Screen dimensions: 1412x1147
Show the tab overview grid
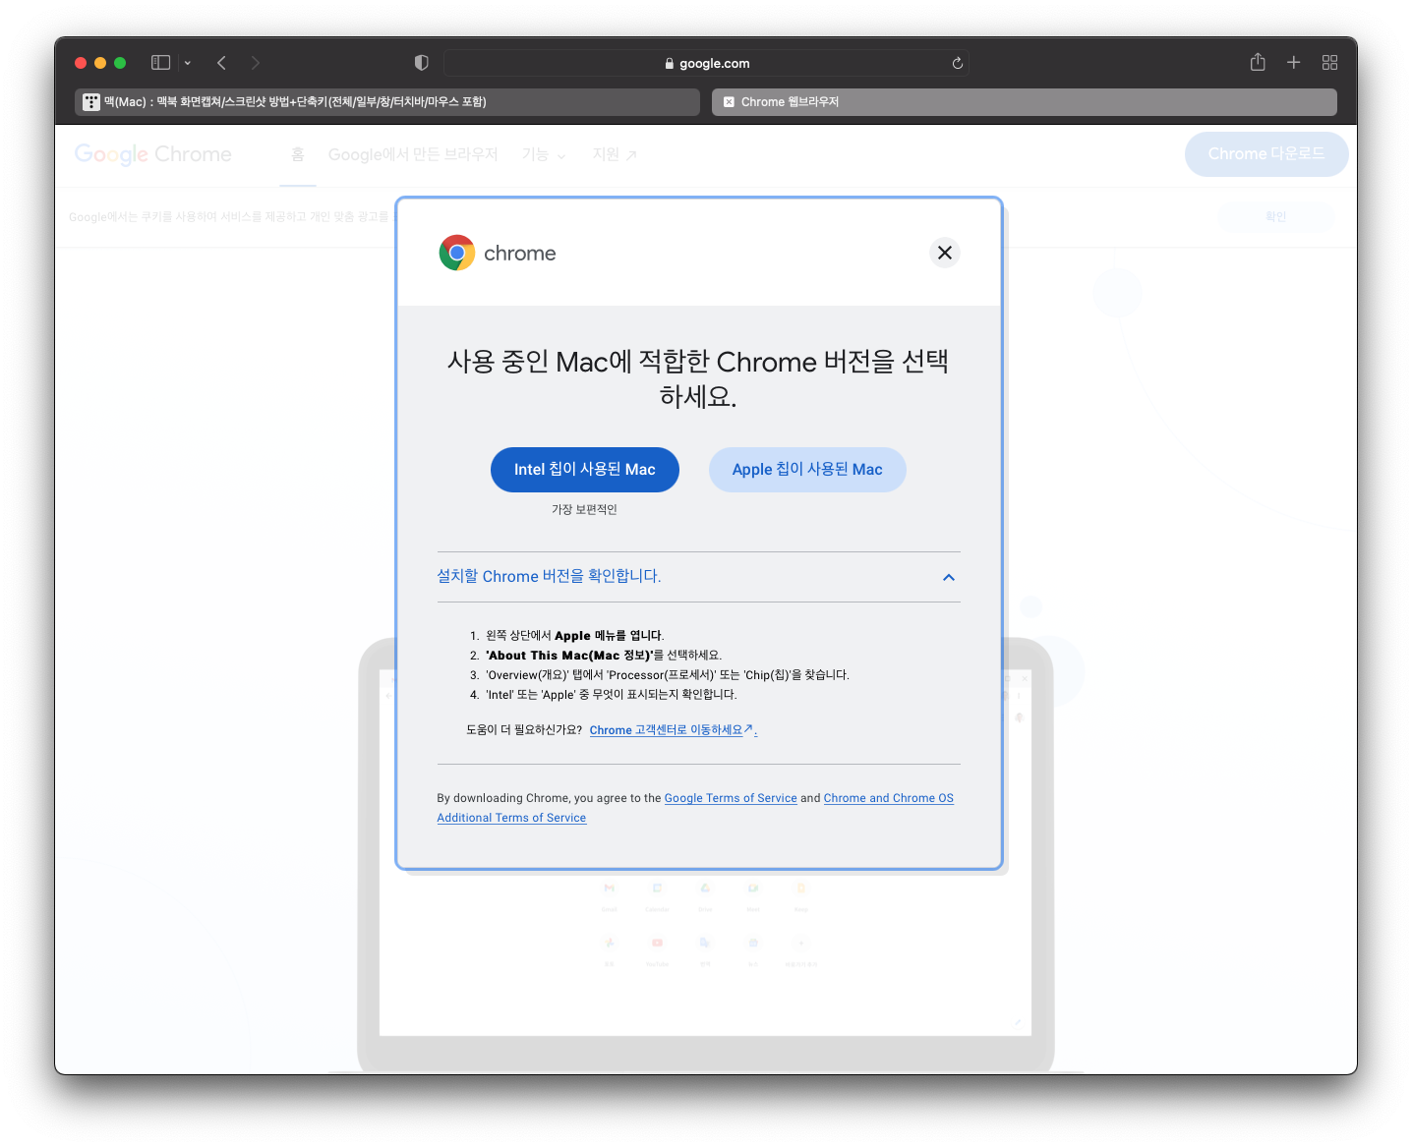pyautogui.click(x=1329, y=62)
